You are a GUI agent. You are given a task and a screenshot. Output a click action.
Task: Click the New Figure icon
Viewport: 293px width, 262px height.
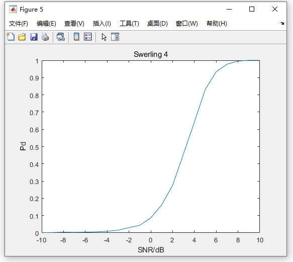tap(11, 37)
